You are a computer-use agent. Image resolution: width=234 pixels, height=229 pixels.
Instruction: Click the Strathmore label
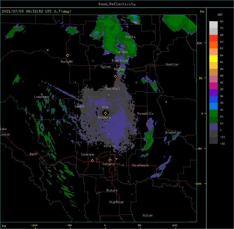[140, 165]
